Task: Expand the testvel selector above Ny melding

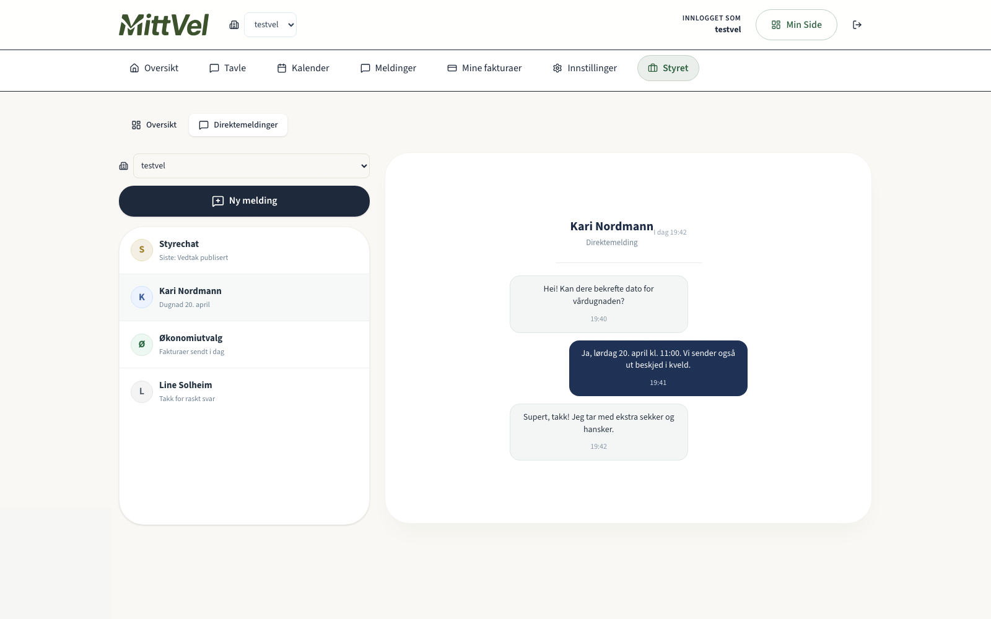Action: pos(251,166)
